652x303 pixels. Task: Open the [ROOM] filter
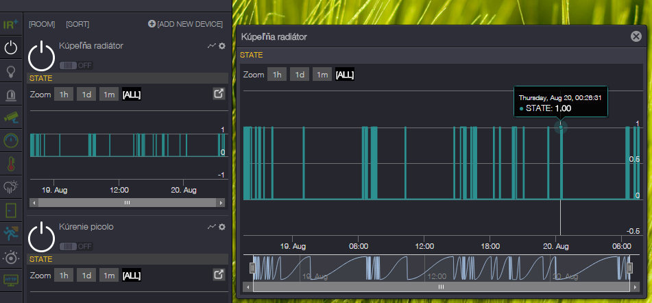pyautogui.click(x=41, y=24)
